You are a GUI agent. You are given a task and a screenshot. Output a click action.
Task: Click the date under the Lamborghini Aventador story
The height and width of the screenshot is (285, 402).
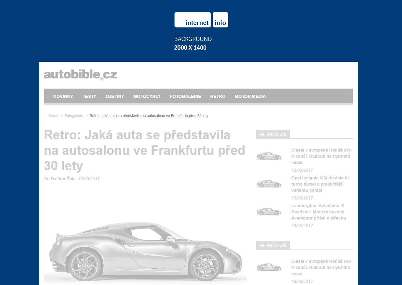302,226
